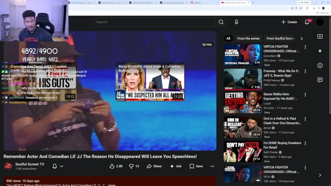Viewport: 331px width, 186px height.
Task: Click end-screen Guy Torry dark secrets video card
Action: pyautogui.click(x=43, y=82)
